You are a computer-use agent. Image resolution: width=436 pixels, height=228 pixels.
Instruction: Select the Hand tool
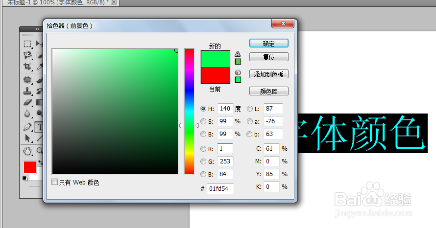(27, 151)
